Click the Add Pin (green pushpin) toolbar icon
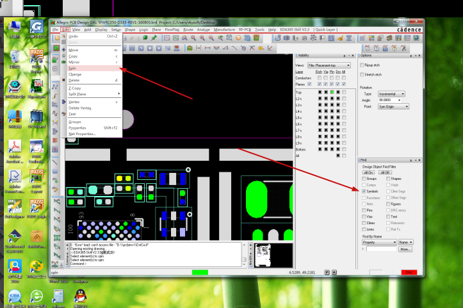463x308 pixels. [154, 38]
